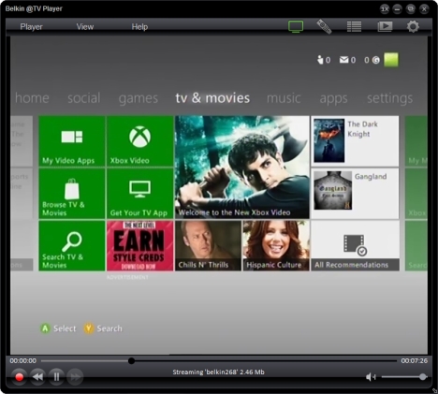Click the A Select button prompt
The image size is (438, 394).
pyautogui.click(x=58, y=328)
